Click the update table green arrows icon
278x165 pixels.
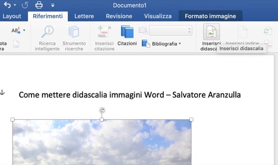coord(268,31)
